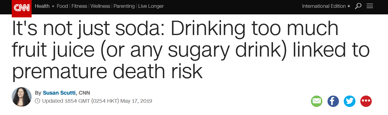Screen dimensions: 388x115
Task: Open the Live Longer section
Action: click(151, 6)
